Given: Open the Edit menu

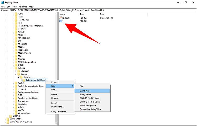Looking at the screenshot, I should (8, 7).
